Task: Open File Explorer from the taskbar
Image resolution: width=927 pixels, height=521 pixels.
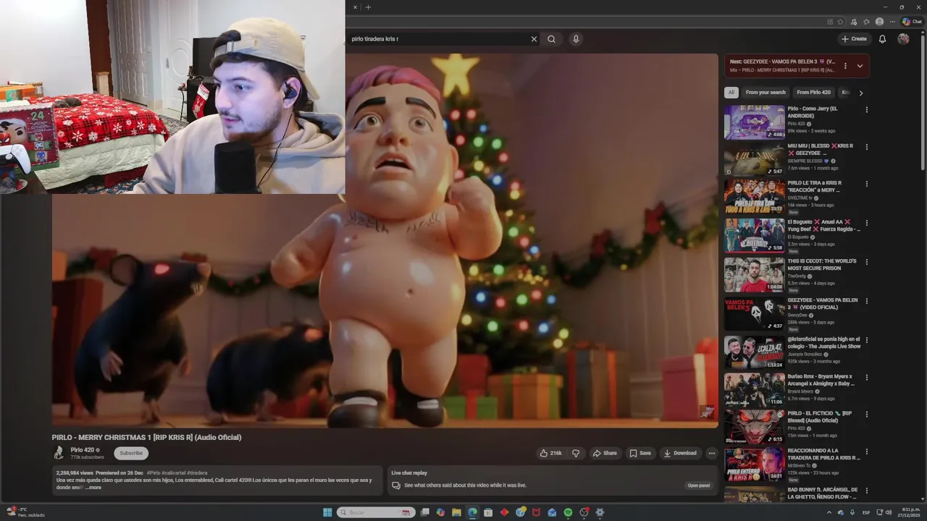Action: [456, 512]
